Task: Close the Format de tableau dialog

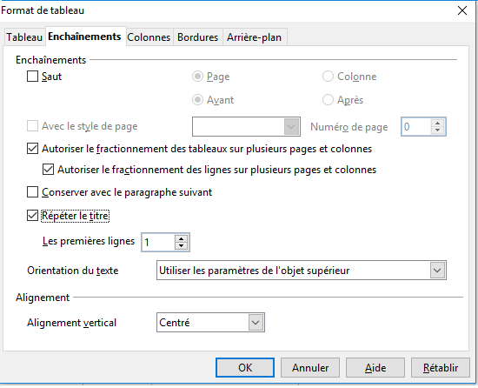Action: [x=462, y=10]
